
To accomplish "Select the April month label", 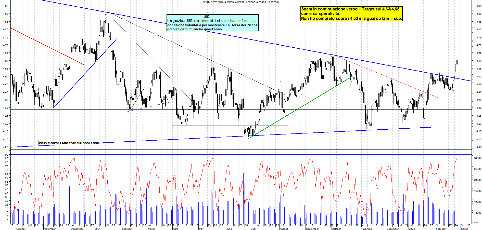I will pos(175,229).
